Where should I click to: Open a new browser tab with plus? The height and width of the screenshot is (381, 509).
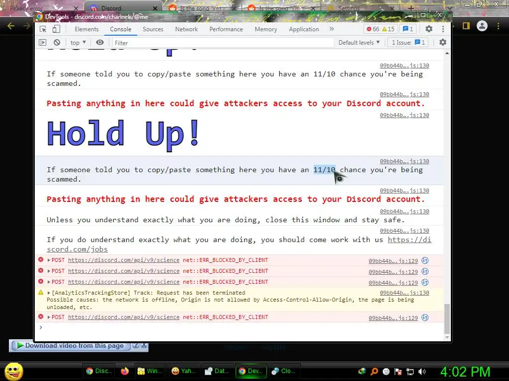411,8
